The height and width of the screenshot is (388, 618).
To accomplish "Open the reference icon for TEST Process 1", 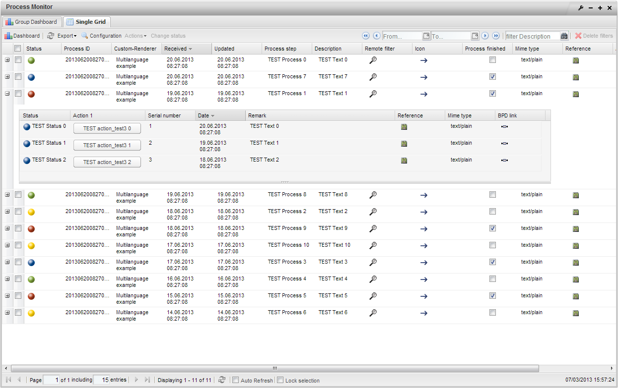I will click(576, 94).
